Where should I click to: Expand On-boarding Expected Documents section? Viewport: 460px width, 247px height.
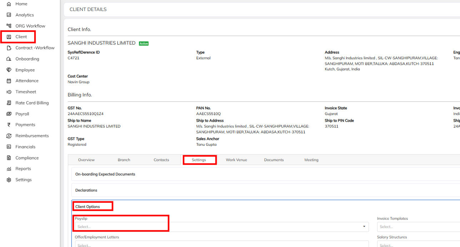click(x=266, y=174)
